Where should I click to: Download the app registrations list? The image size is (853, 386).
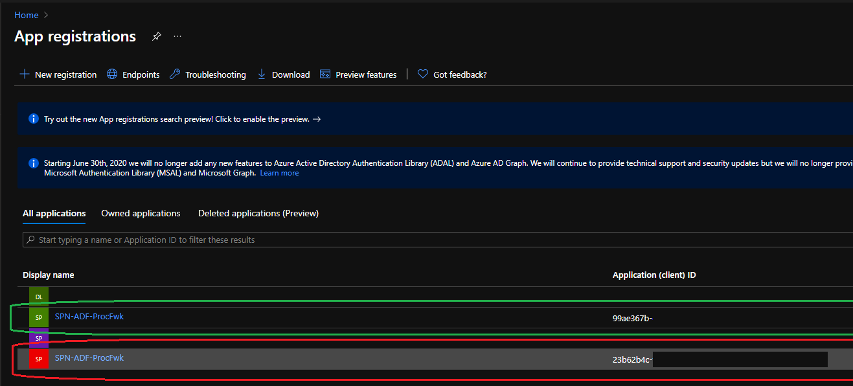(284, 74)
